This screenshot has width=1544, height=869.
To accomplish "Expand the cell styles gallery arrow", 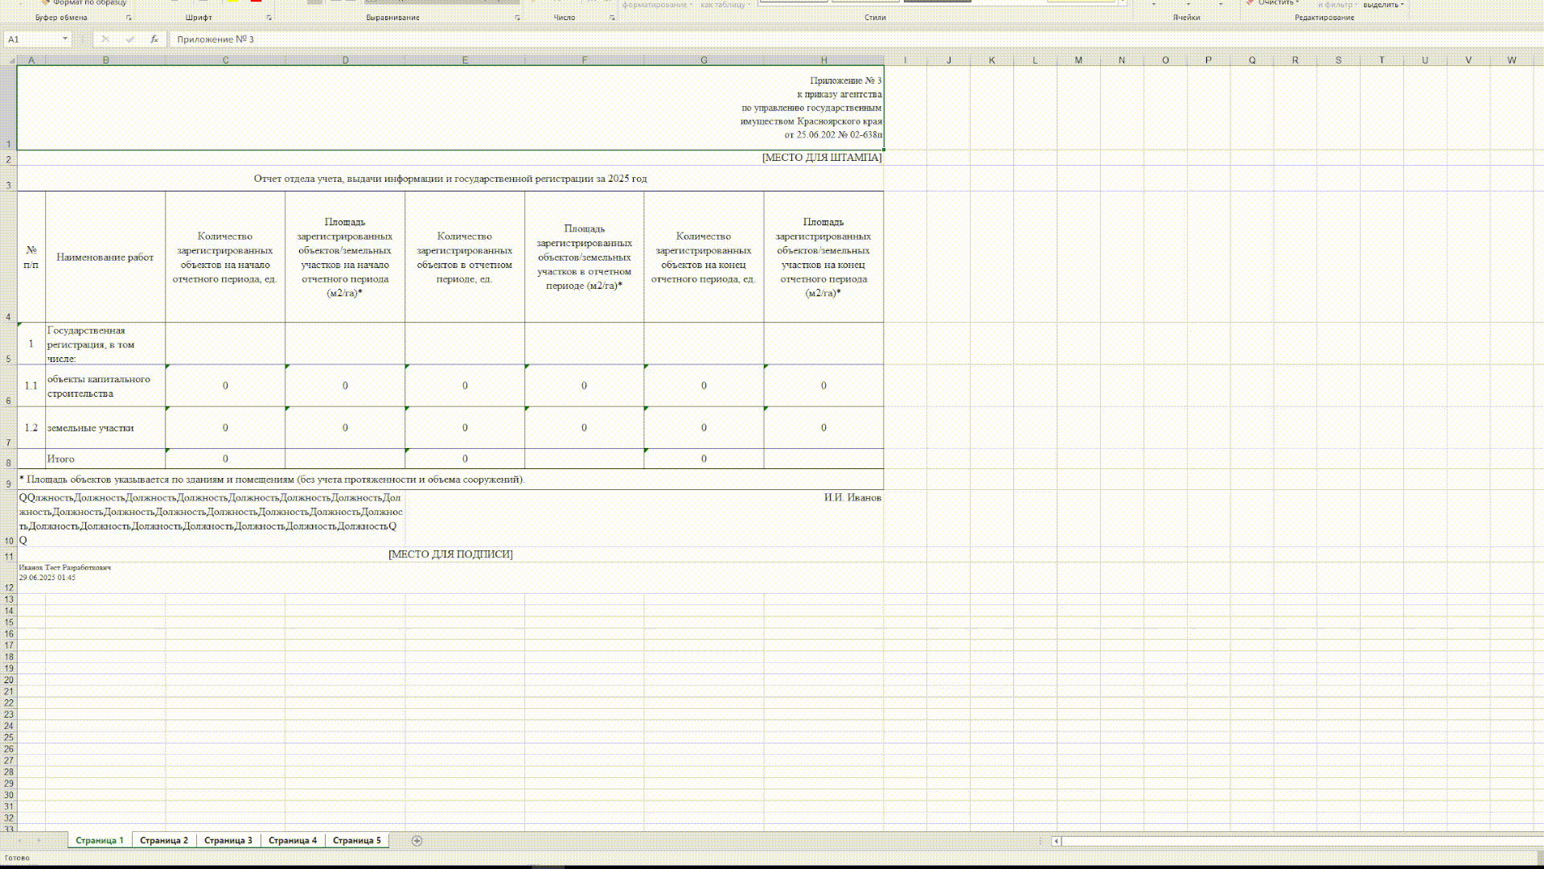I will click(x=1123, y=3).
